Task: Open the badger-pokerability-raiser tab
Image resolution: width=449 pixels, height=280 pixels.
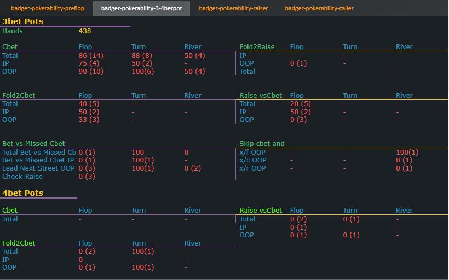Action: [x=233, y=8]
